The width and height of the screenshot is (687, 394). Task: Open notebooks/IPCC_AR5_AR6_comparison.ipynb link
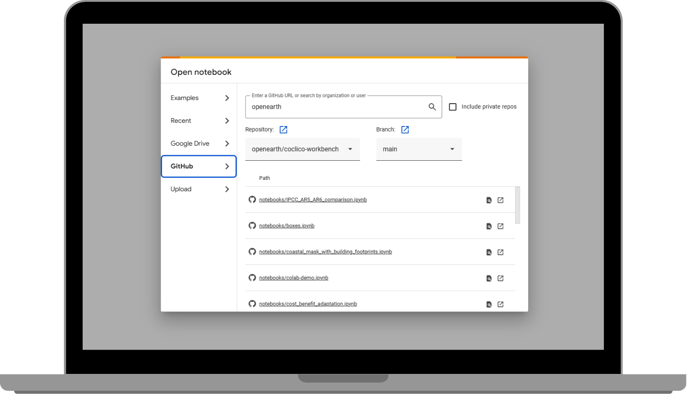coord(313,200)
